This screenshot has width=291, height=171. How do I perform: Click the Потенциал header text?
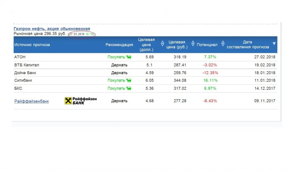(x=207, y=45)
